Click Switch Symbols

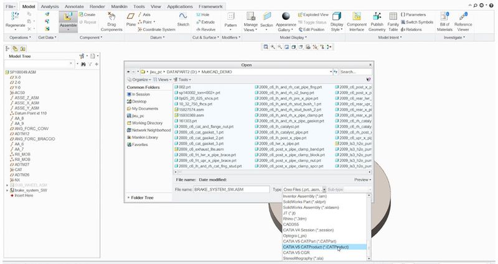click(417, 22)
